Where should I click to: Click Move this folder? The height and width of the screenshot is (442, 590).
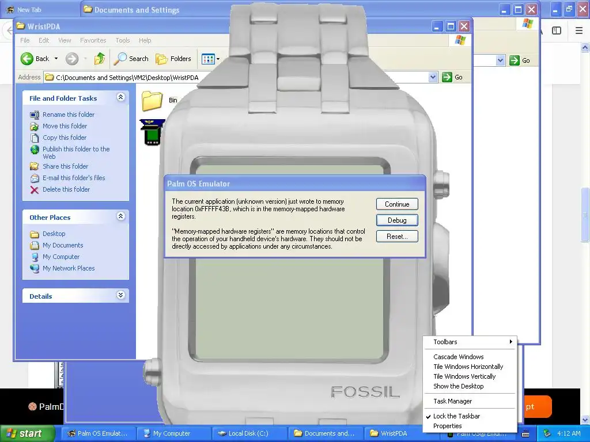click(65, 126)
